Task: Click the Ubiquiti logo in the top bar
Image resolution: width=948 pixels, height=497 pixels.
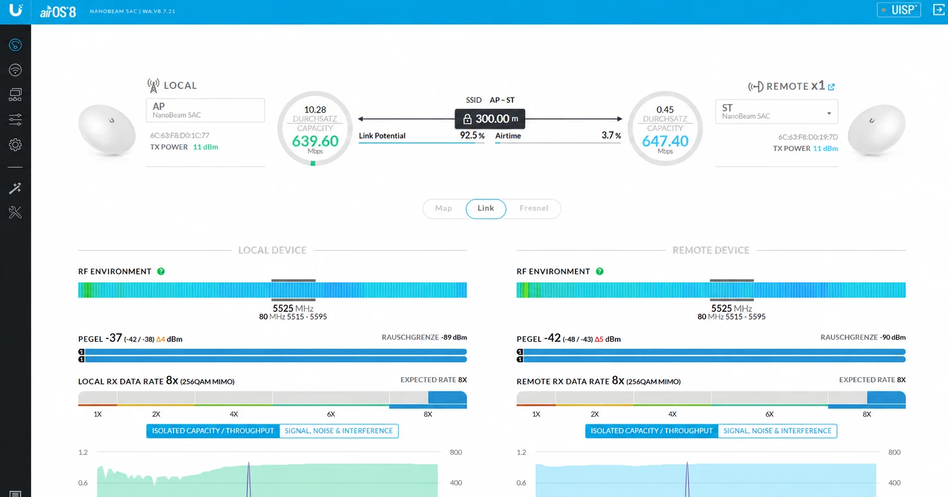Action: click(15, 10)
